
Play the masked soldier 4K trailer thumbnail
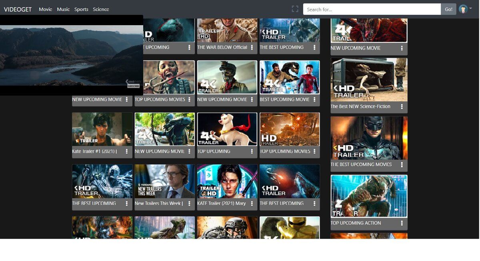(227, 77)
